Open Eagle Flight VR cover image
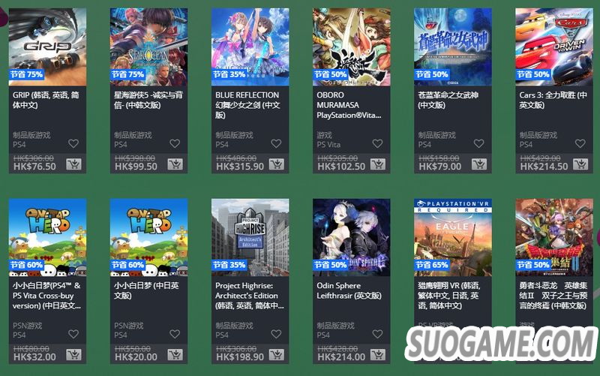This screenshot has height=376, width=600. (x=453, y=237)
